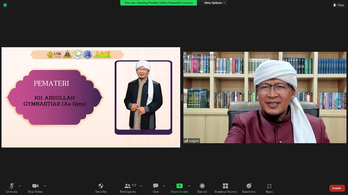Screen dimensions: 348x195
Task: Open the Reactions smiley icon
Action: click(249, 186)
